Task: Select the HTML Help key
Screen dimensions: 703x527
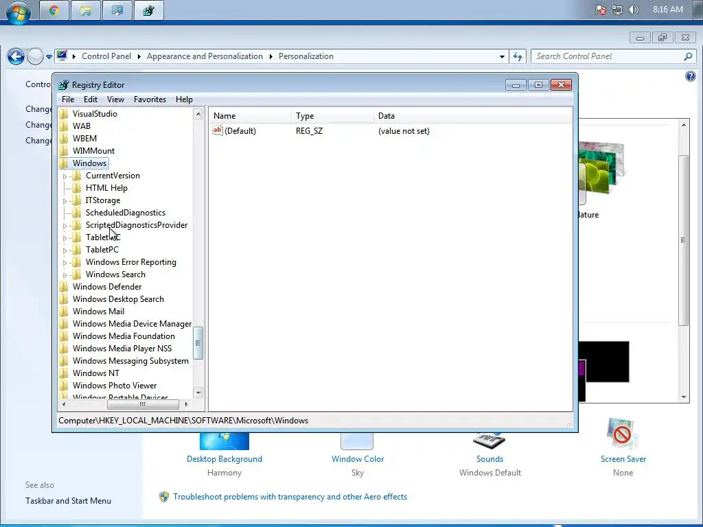Action: (106, 188)
